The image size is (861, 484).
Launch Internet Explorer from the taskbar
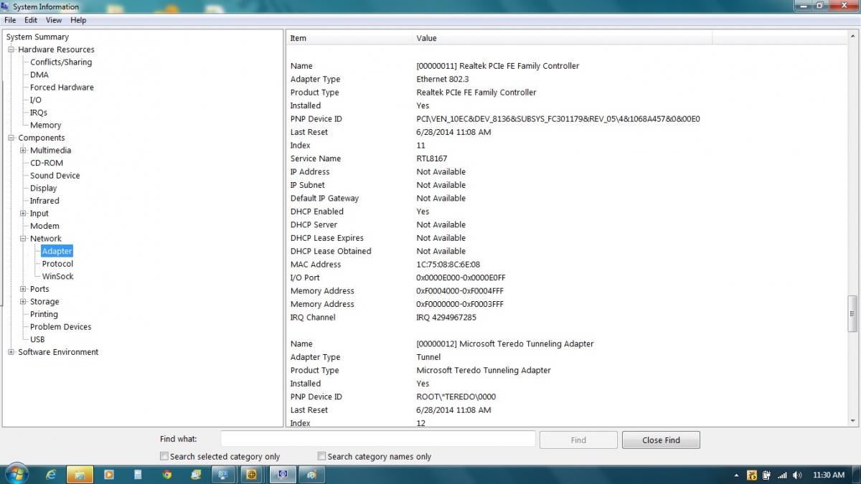point(51,475)
